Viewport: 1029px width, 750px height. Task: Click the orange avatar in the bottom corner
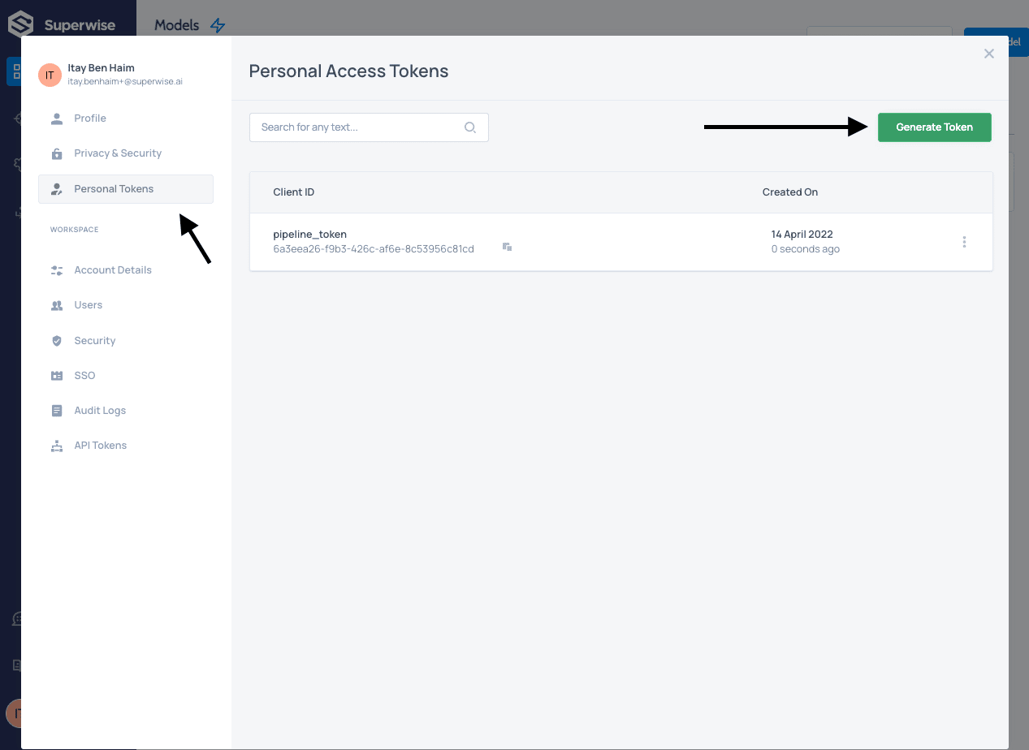point(17,714)
